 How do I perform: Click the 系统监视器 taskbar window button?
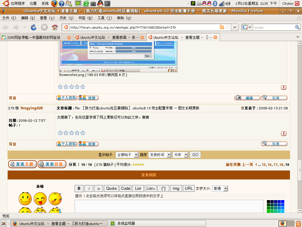pos(157,223)
